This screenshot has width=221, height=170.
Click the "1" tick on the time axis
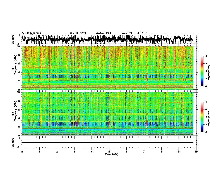[x=39, y=151]
